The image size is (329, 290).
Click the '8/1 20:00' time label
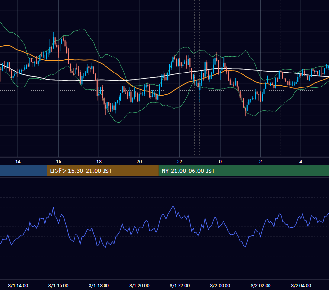[139, 285]
